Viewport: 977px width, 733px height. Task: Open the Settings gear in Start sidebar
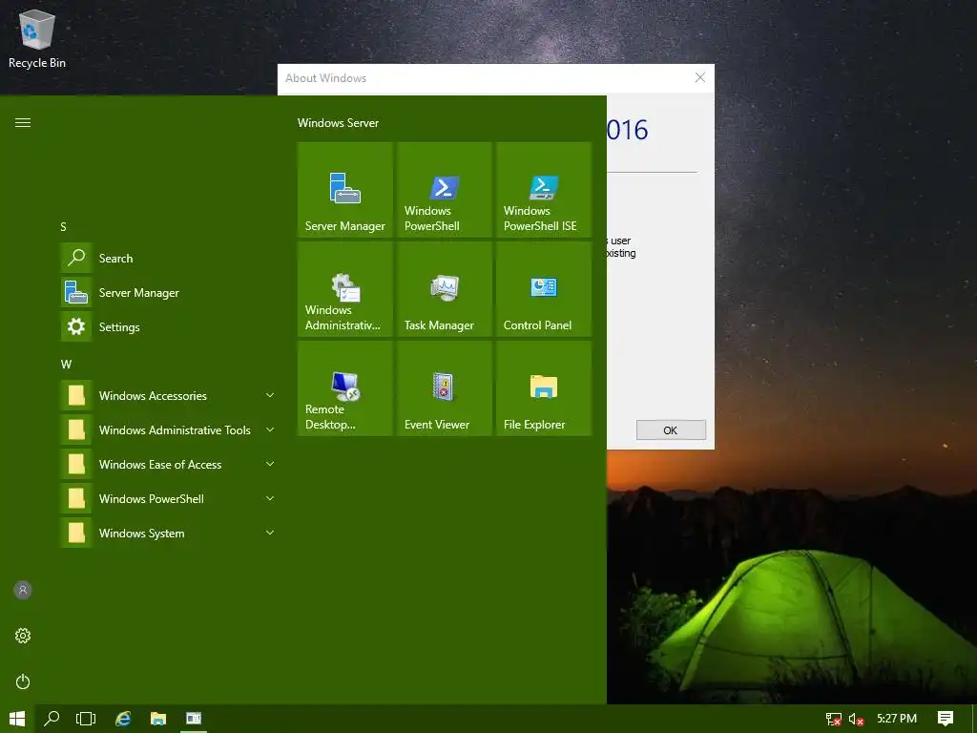[23, 635]
